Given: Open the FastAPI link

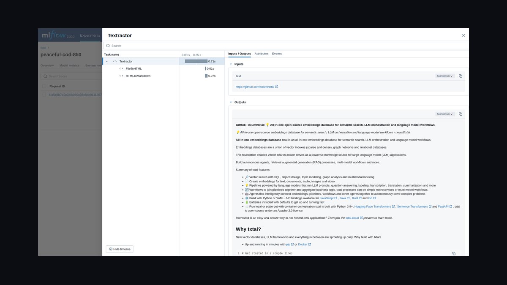Looking at the screenshot, I should coord(445,206).
